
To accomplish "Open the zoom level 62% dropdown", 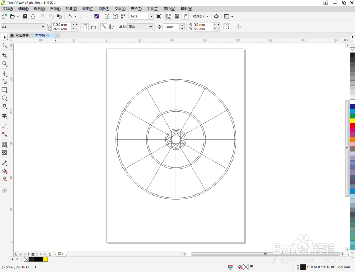I will (151, 16).
